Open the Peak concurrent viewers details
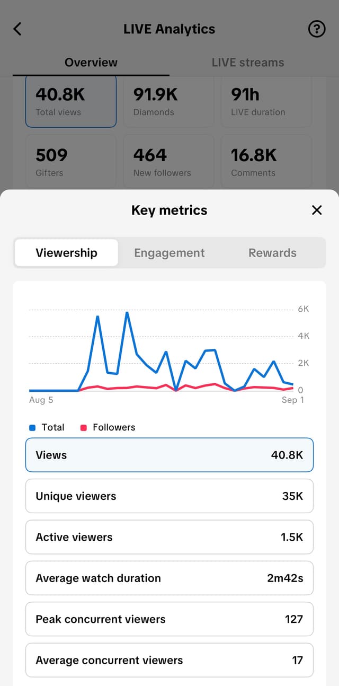The height and width of the screenshot is (686, 339). pos(169,619)
